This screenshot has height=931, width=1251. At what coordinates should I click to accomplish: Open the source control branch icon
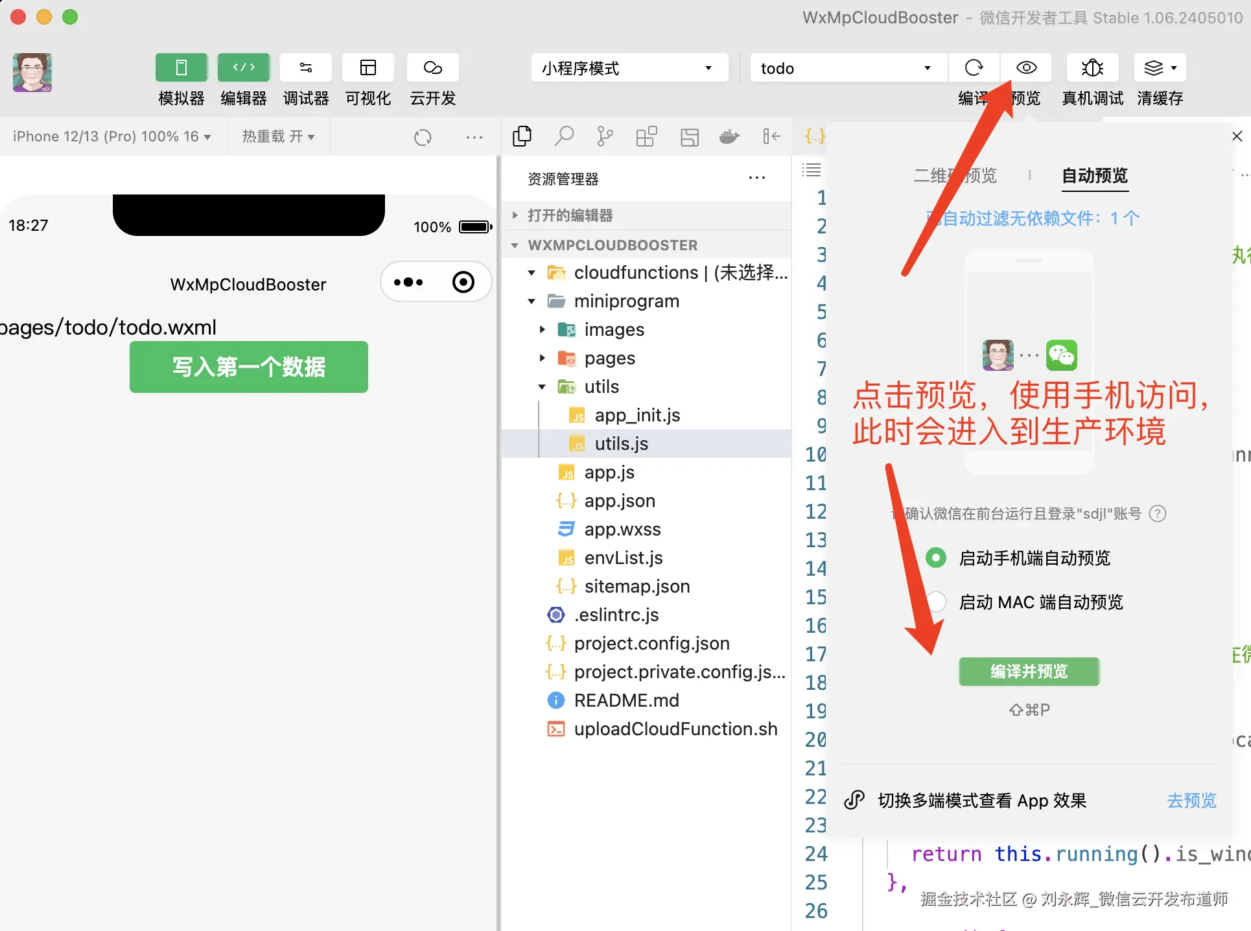[605, 136]
